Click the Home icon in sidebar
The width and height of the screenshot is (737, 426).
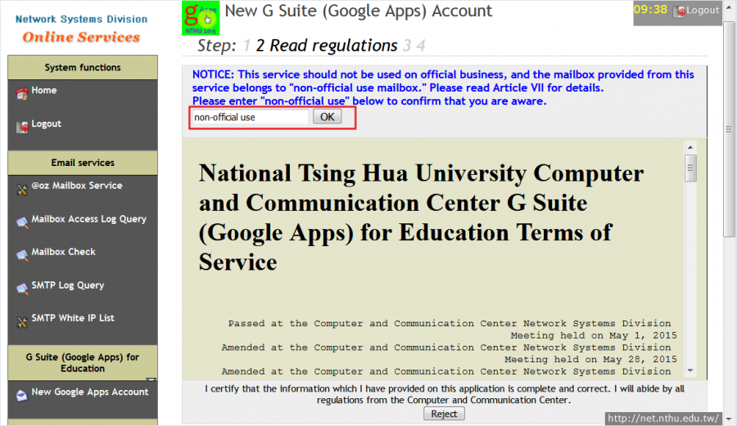click(21, 93)
